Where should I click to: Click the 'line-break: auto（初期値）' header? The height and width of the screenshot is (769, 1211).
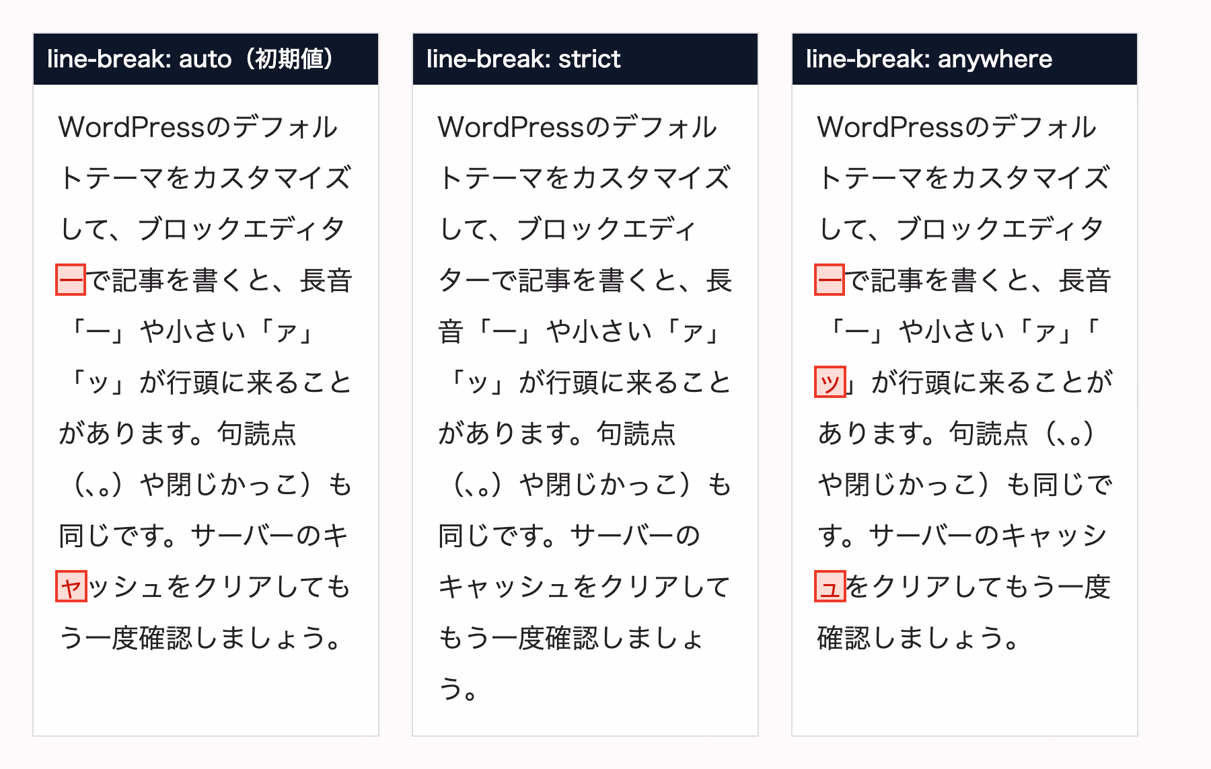point(206,59)
